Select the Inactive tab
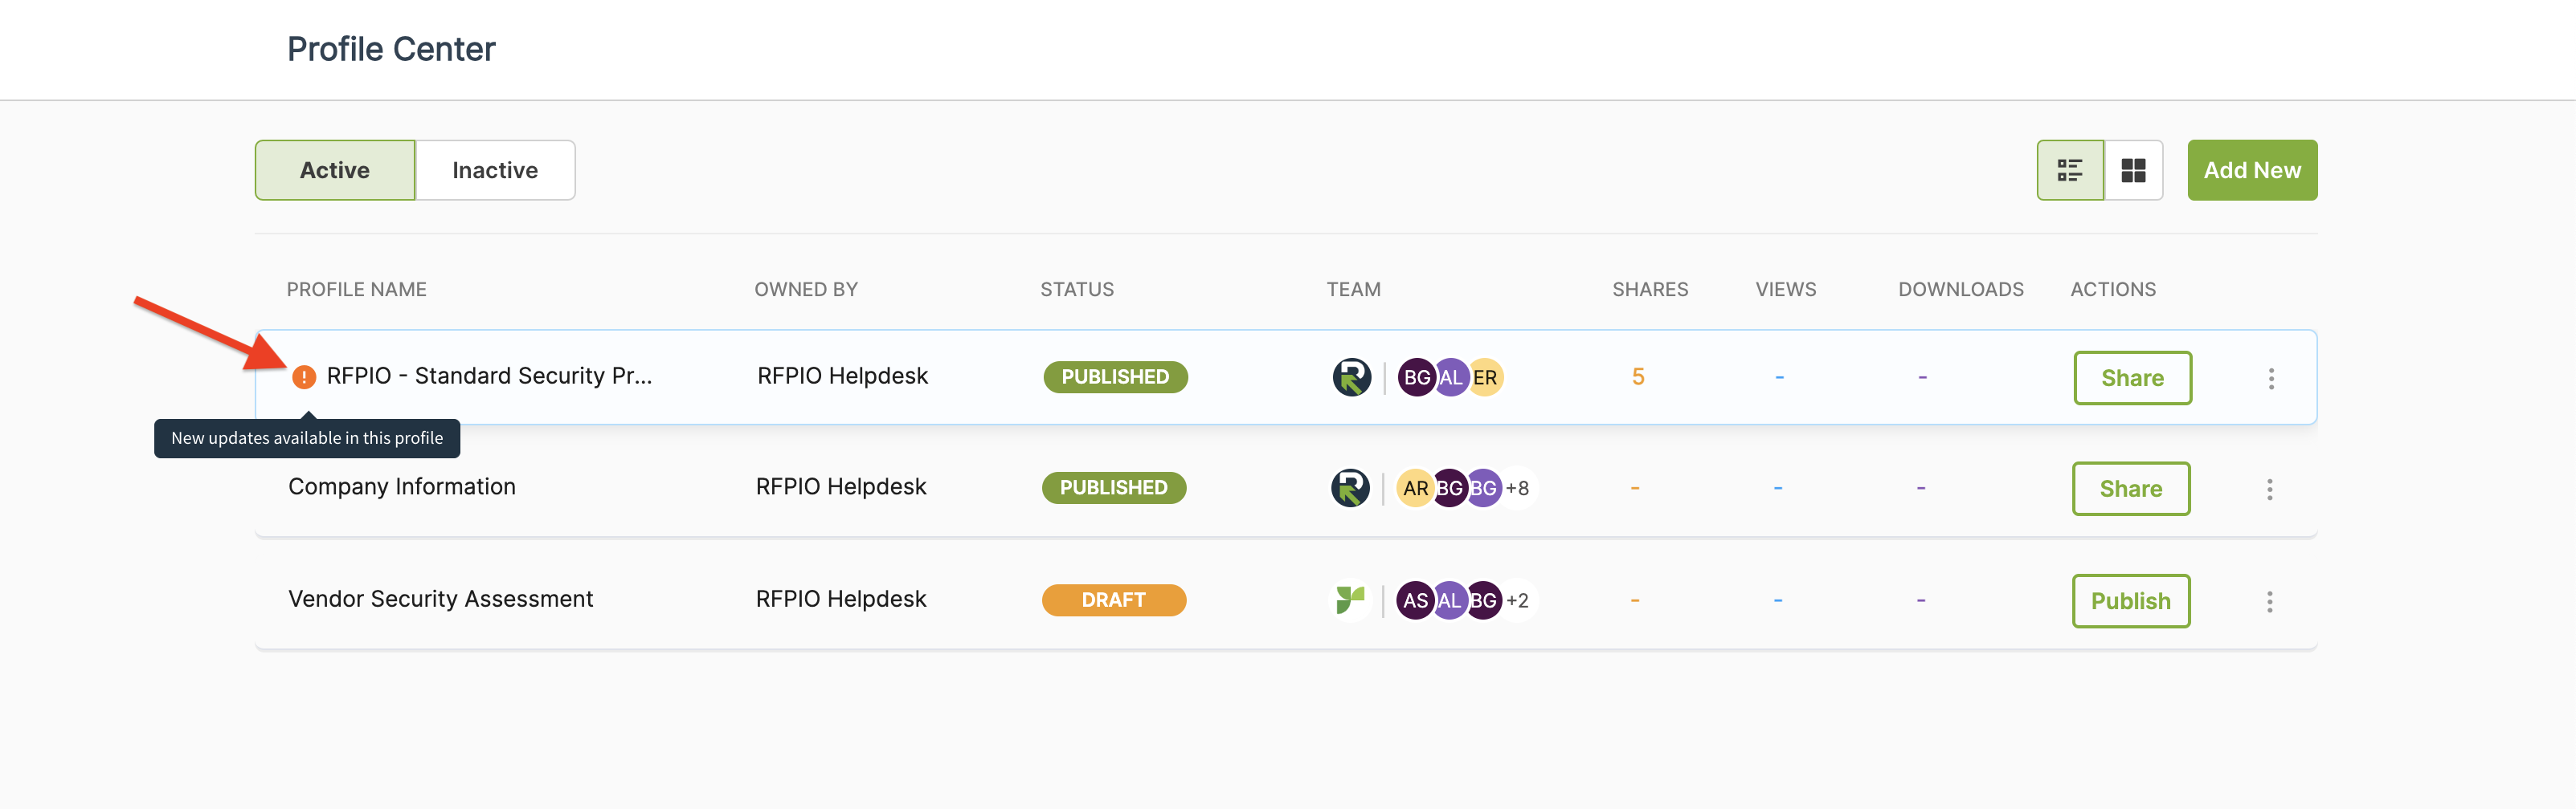Viewport: 2576px width, 809px height. 495,171
